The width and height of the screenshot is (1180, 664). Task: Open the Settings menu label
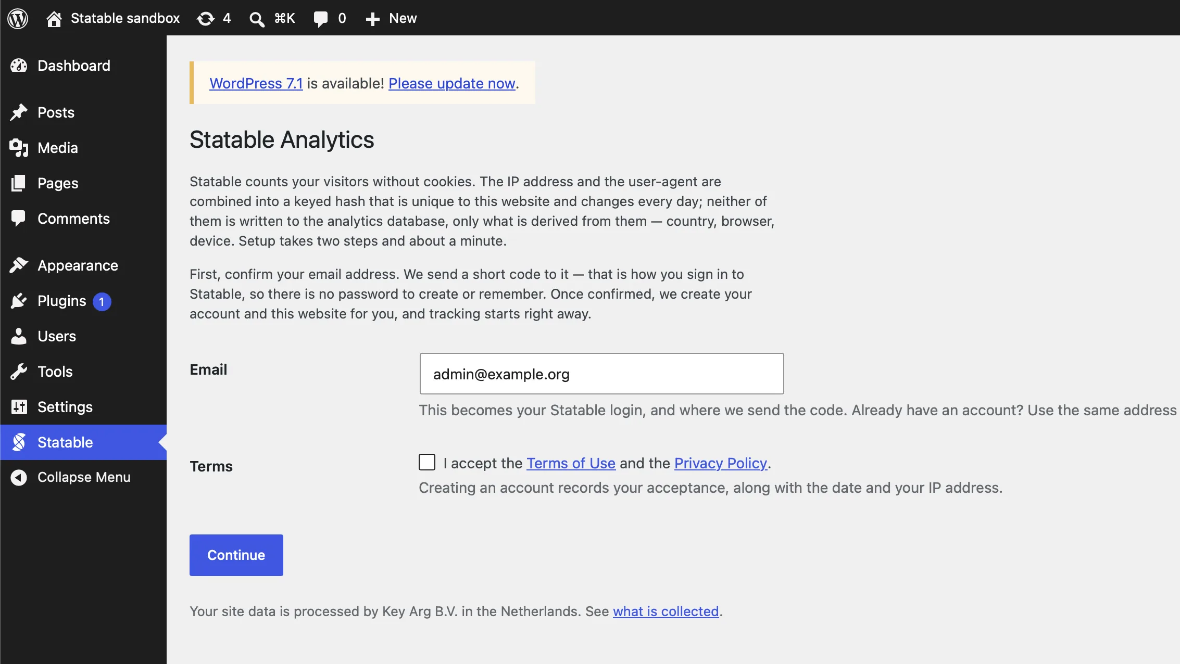(65, 407)
